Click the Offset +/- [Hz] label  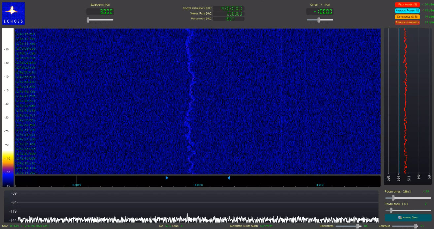point(320,5)
